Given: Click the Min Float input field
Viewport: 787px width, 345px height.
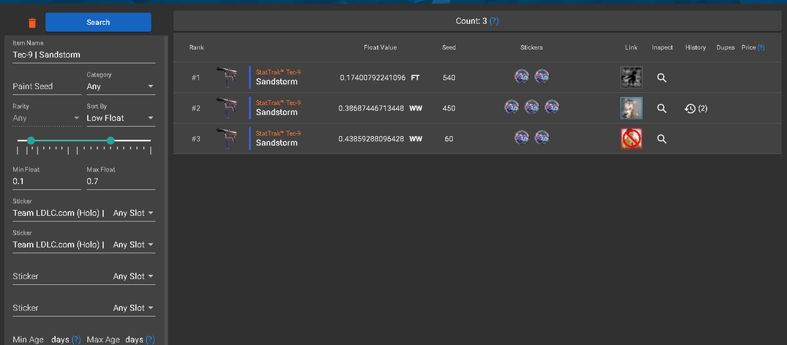Looking at the screenshot, I should [x=47, y=181].
